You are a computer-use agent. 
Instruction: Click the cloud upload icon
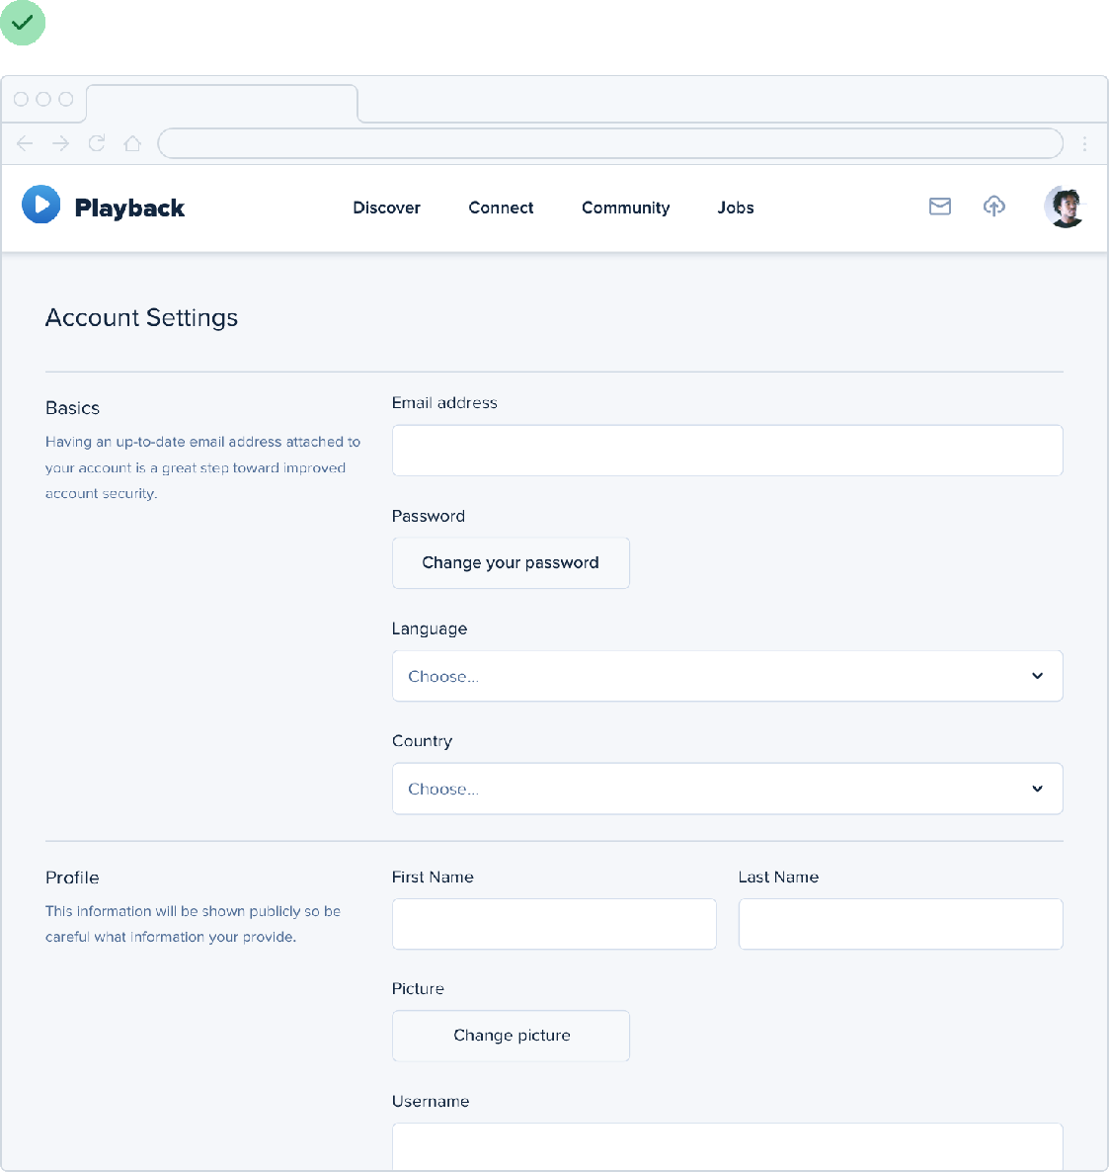[993, 206]
